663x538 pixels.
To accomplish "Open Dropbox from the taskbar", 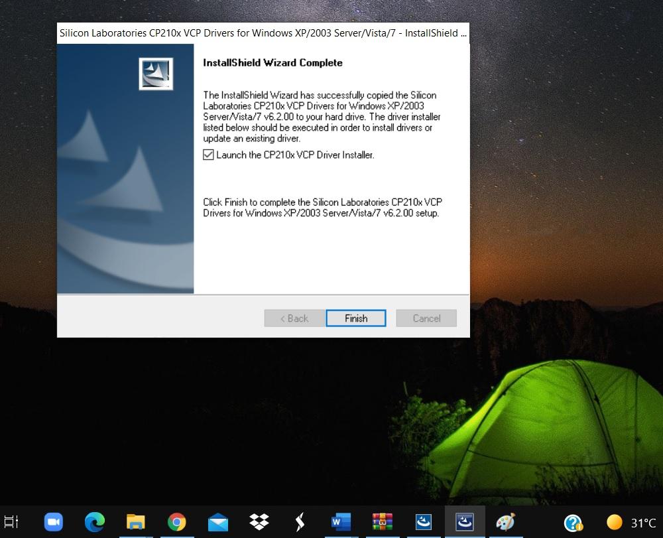I will (259, 522).
